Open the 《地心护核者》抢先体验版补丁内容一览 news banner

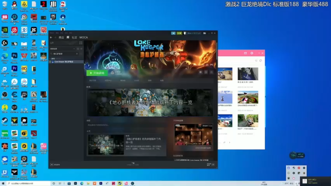[x=150, y=103]
